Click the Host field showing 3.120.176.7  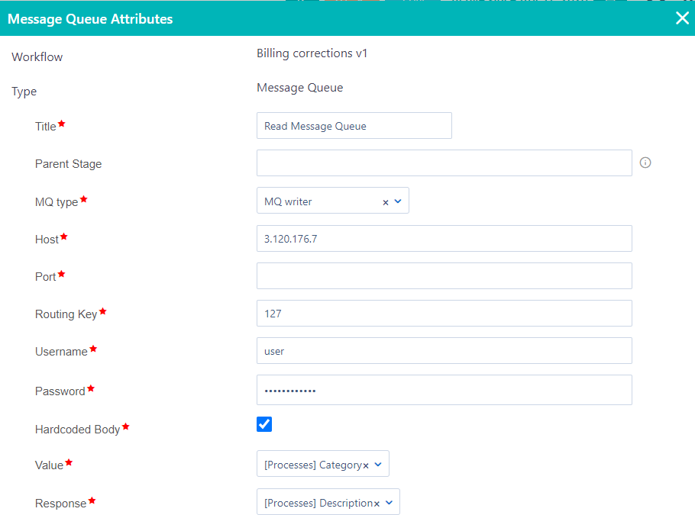point(444,238)
